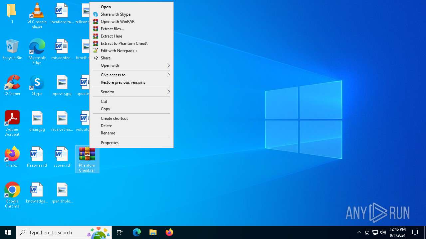Choose Share with Skype
Screen dimensions: 426x239
pyautogui.click(x=131, y=14)
